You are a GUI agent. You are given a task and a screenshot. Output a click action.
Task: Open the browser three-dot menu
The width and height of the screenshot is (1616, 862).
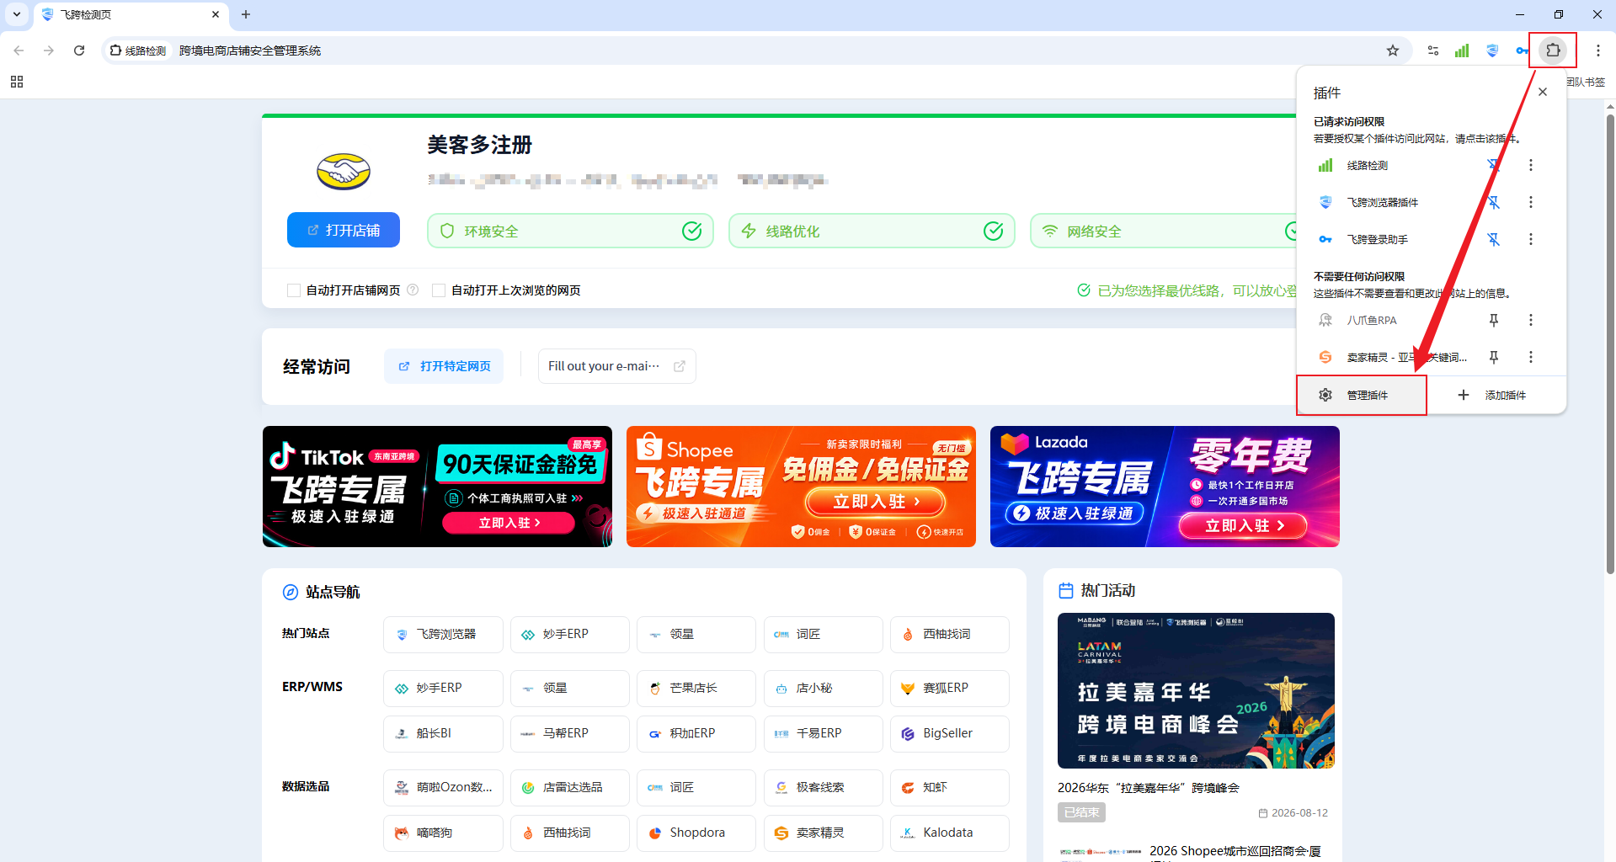(1597, 51)
